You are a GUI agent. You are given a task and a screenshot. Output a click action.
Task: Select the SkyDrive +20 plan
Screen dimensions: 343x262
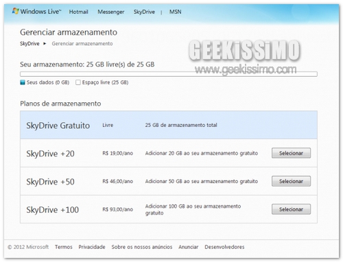pos(291,153)
